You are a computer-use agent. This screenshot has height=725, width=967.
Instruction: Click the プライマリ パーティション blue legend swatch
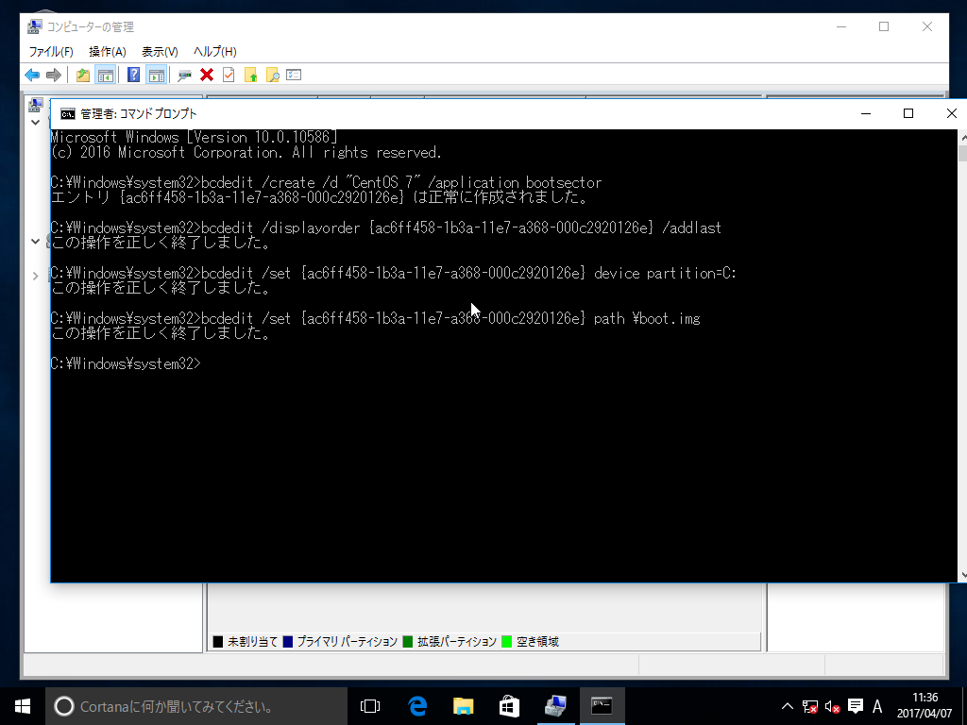pyautogui.click(x=288, y=642)
